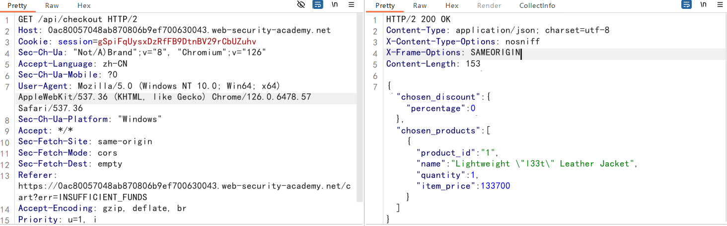Toggle word wrap in the response editor
Viewport: 727px width, 226px height.
(x=686, y=5)
